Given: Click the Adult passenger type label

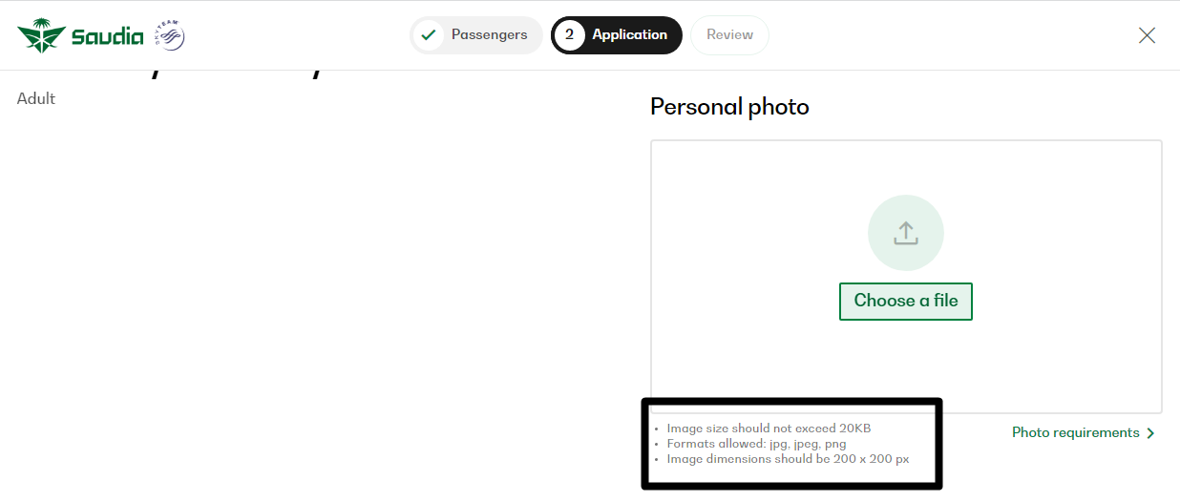Looking at the screenshot, I should point(36,99).
